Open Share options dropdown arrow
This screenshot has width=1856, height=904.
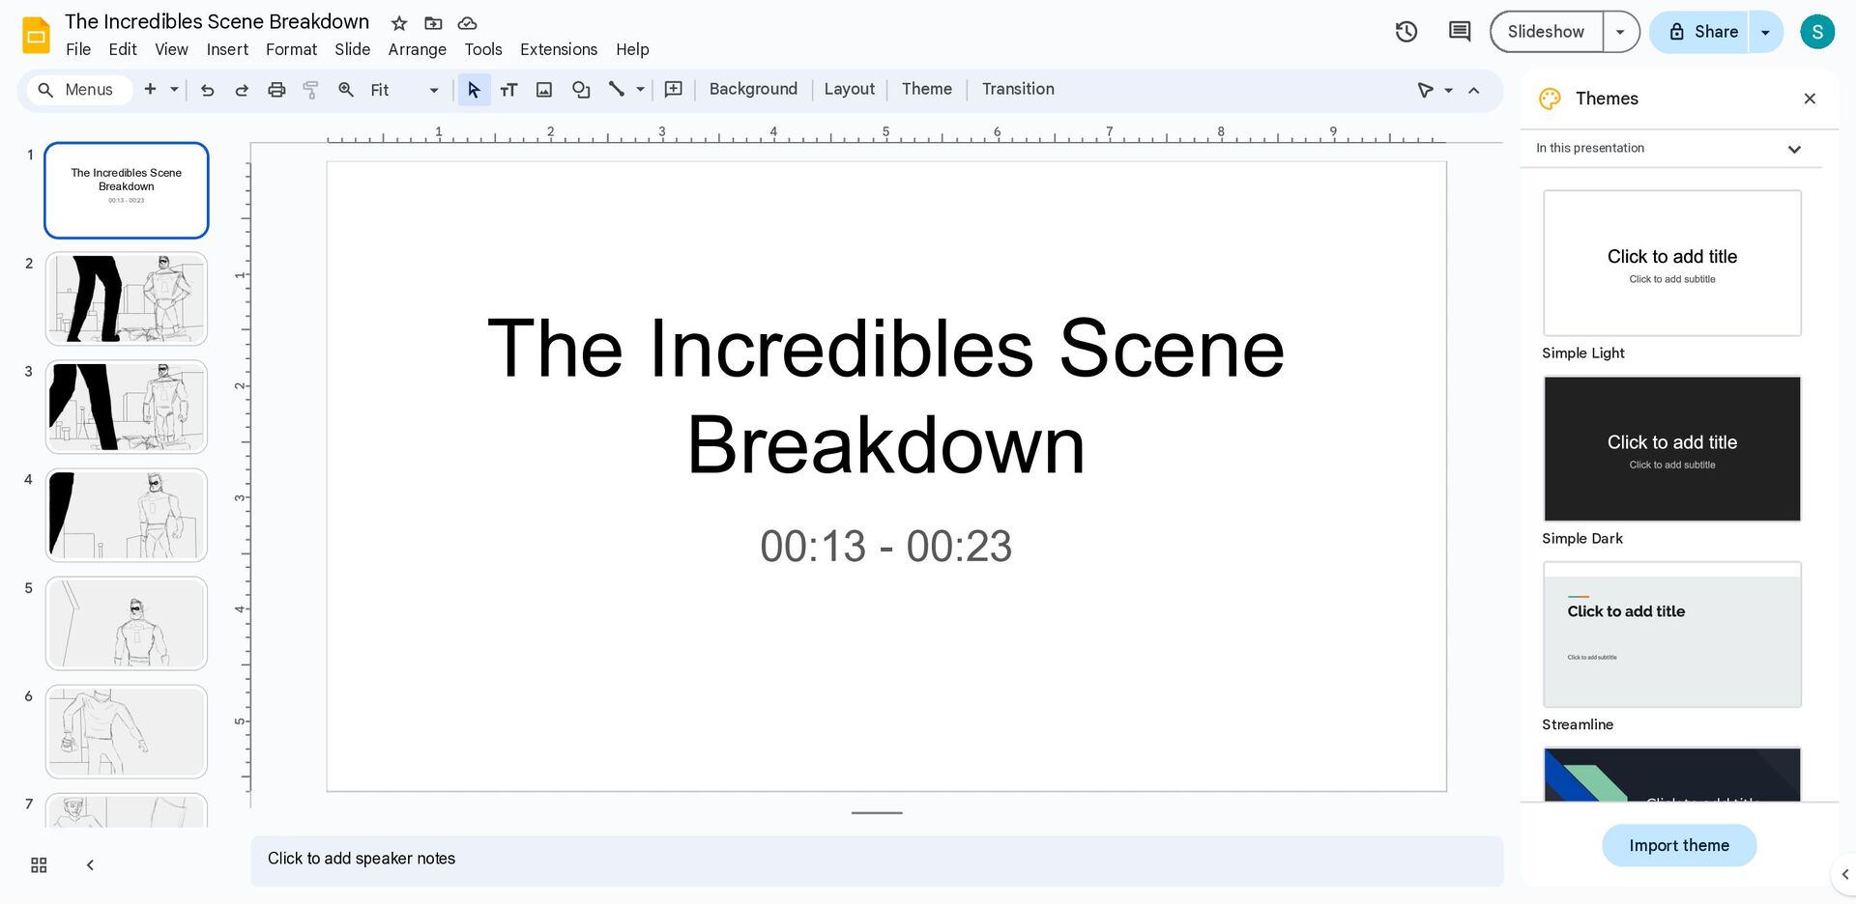point(1765,32)
